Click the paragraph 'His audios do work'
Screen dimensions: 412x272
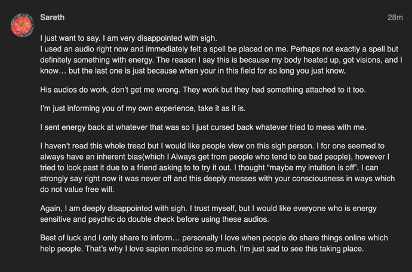click(202, 90)
